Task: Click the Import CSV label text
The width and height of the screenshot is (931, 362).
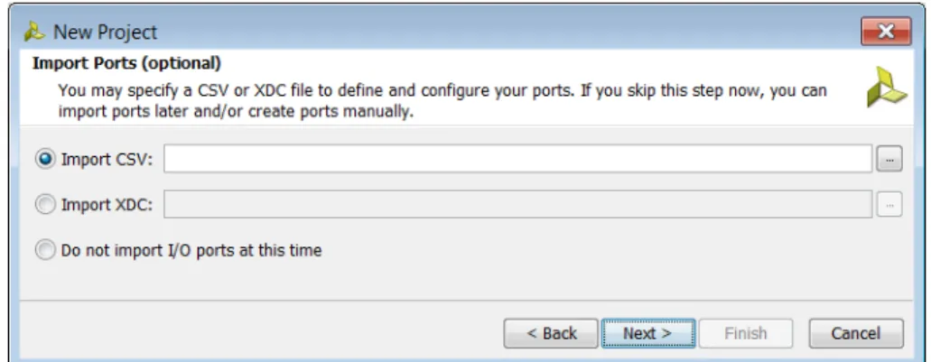Action: tap(107, 159)
